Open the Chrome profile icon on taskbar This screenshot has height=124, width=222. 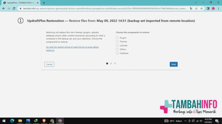click(x=52, y=121)
